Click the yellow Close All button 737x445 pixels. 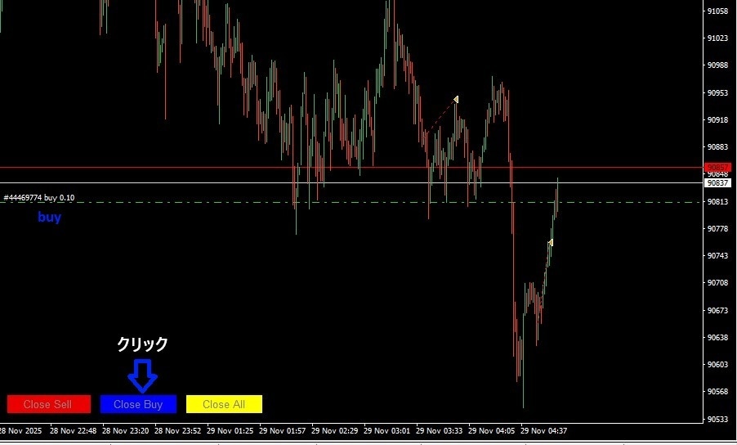(x=224, y=404)
